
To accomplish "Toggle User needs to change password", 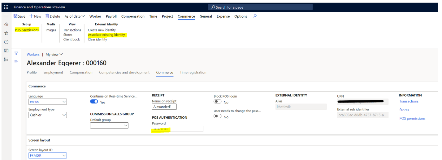I will click(x=218, y=116).
